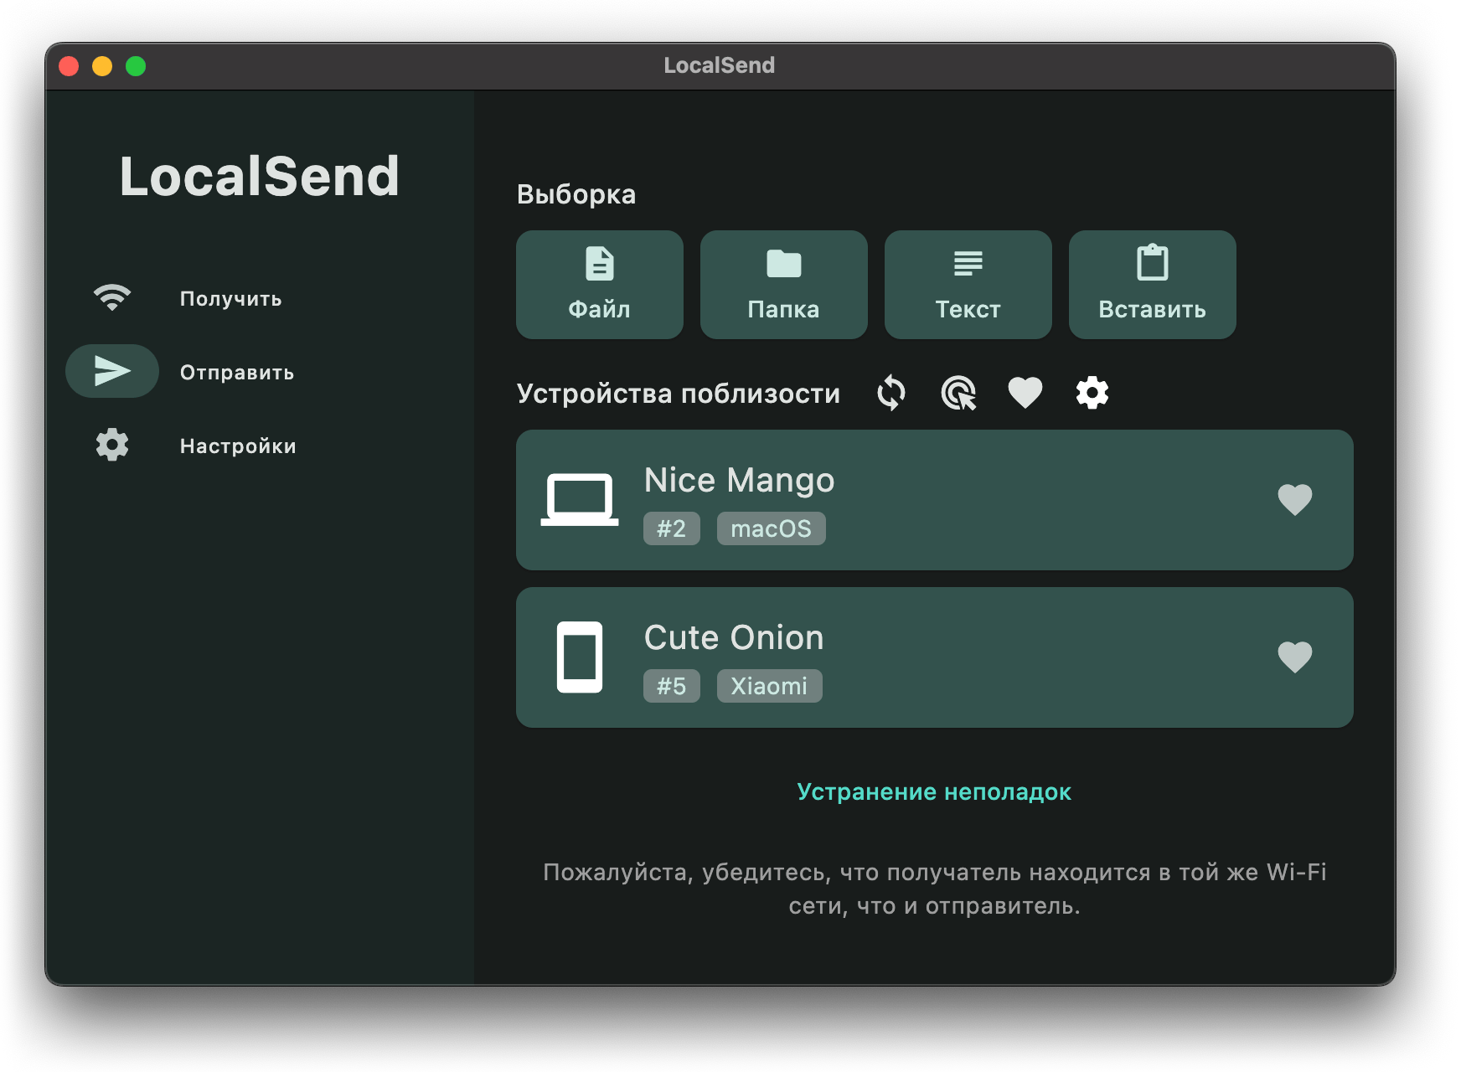Screen dimensions: 1466x1072
Task: Click the Xiaomi tag on Cute Onion
Action: pos(770,686)
